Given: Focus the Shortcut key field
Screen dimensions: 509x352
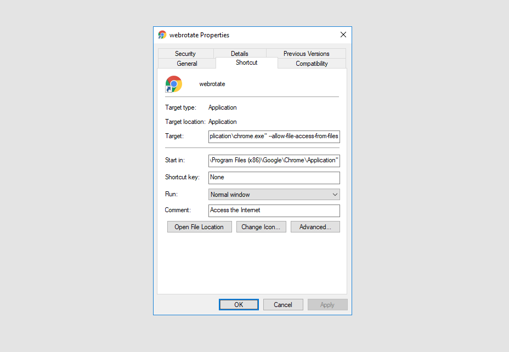Looking at the screenshot, I should click(x=274, y=178).
